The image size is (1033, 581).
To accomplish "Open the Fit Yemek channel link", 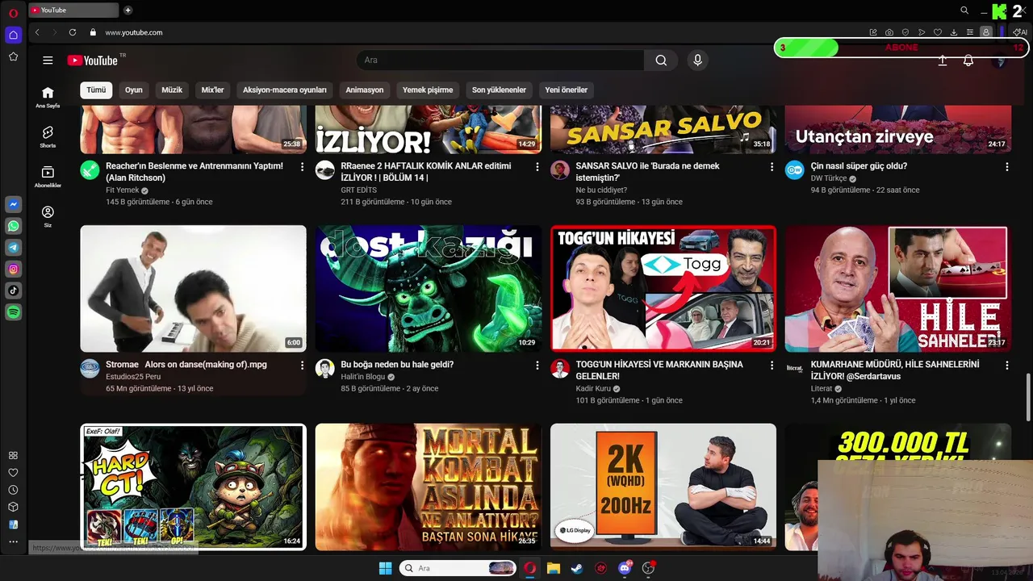I will click(123, 190).
